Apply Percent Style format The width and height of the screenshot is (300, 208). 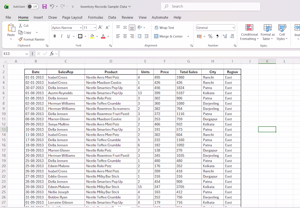[x=210, y=36]
